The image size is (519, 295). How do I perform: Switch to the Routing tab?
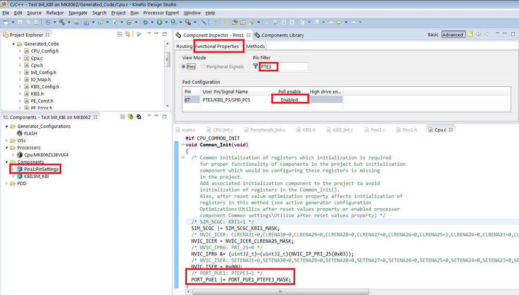tap(184, 46)
